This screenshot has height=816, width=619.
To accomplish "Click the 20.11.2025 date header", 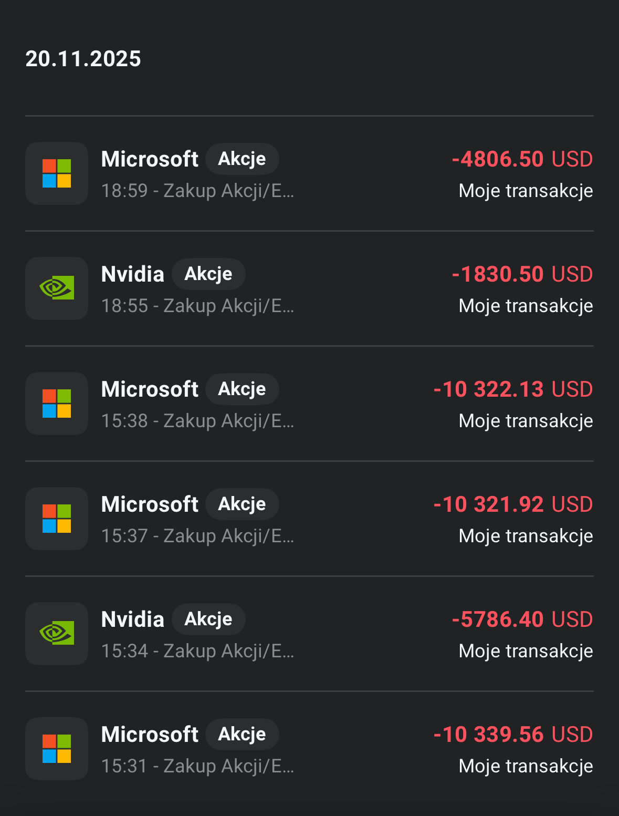I will coord(83,59).
